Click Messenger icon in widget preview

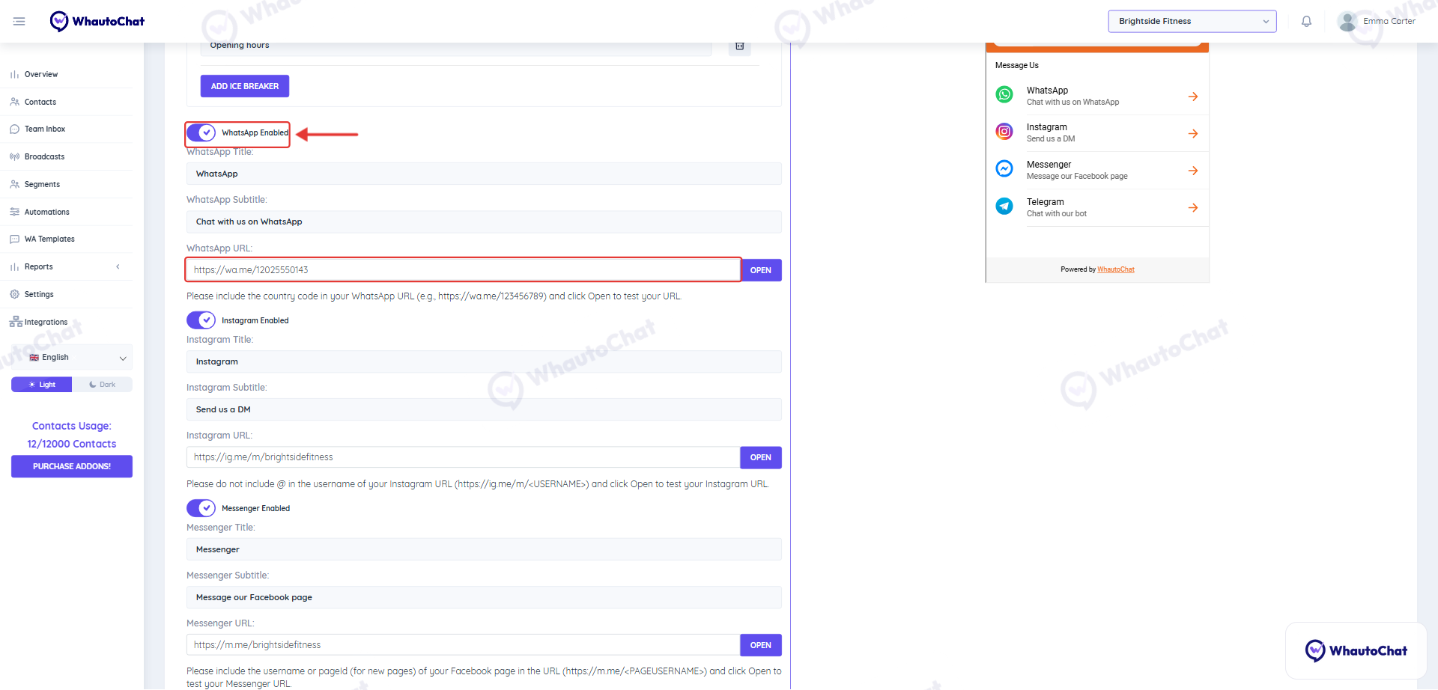(x=1004, y=169)
